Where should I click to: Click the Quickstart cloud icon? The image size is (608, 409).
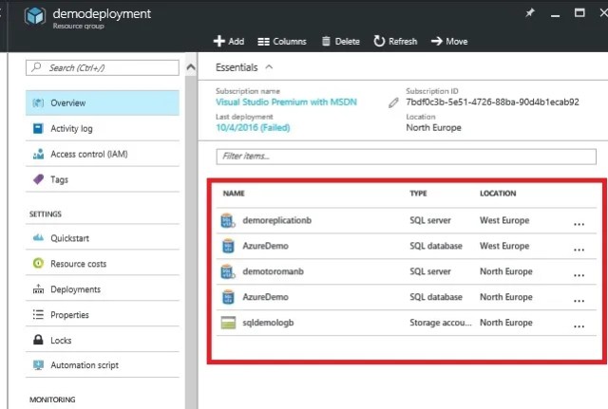pyautogui.click(x=38, y=237)
